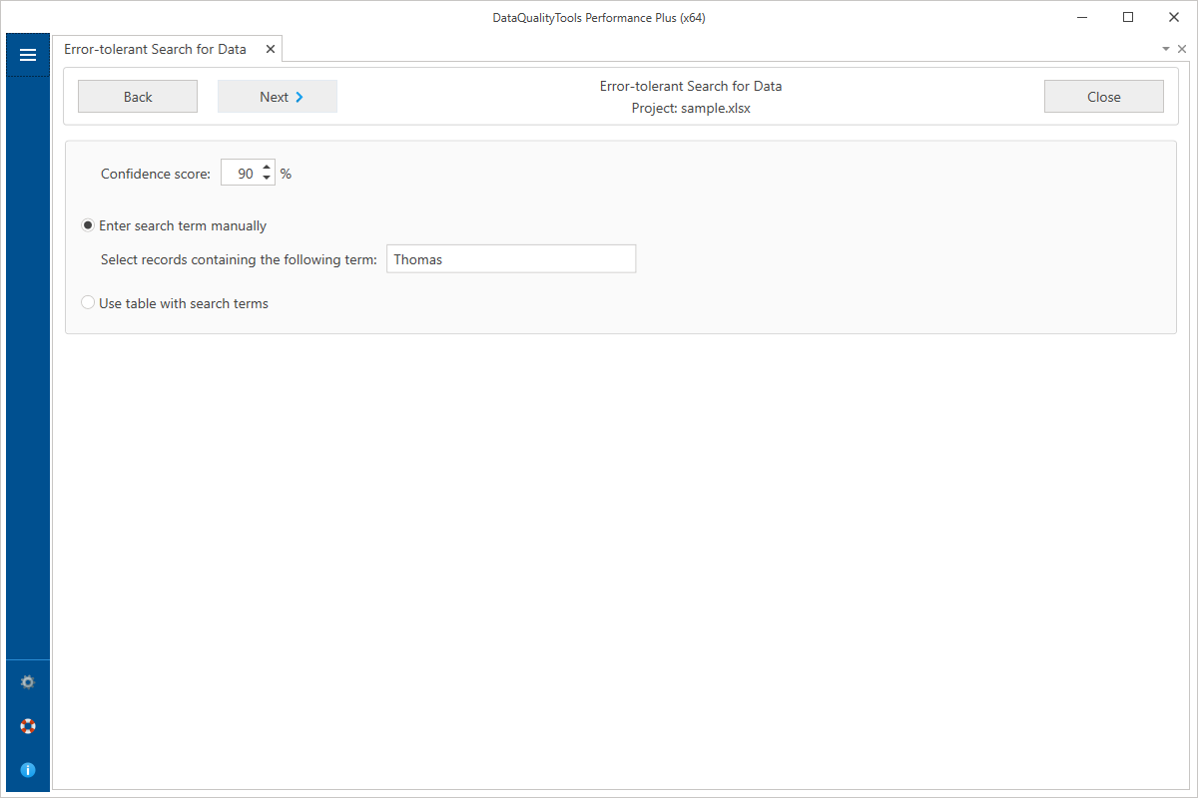Close the wizard with the Close button

coord(1103,96)
